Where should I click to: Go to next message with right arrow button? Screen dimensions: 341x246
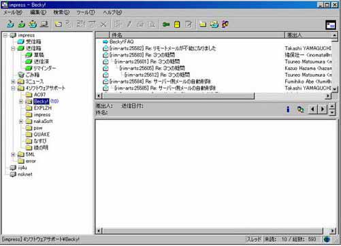click(x=323, y=109)
